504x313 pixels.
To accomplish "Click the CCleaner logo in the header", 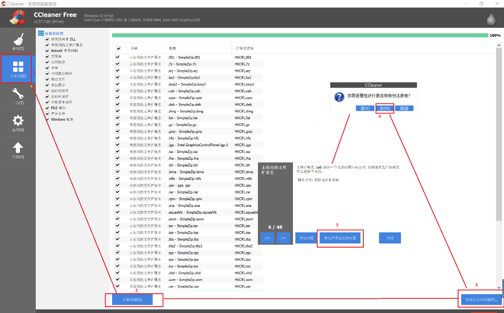I will click(x=18, y=17).
